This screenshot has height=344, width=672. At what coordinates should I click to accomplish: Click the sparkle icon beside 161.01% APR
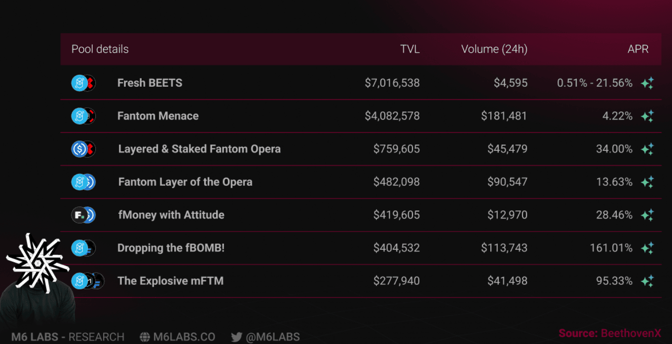[647, 248]
